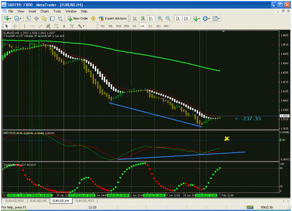
Task: Switch to M1 timeframe
Action: tap(103, 26)
